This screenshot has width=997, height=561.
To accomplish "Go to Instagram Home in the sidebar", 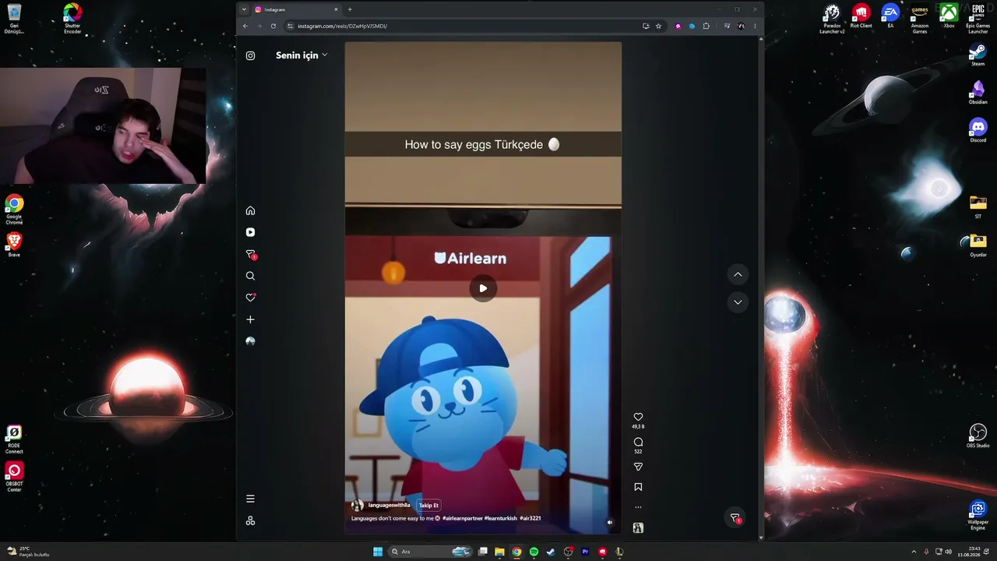I will tap(250, 210).
